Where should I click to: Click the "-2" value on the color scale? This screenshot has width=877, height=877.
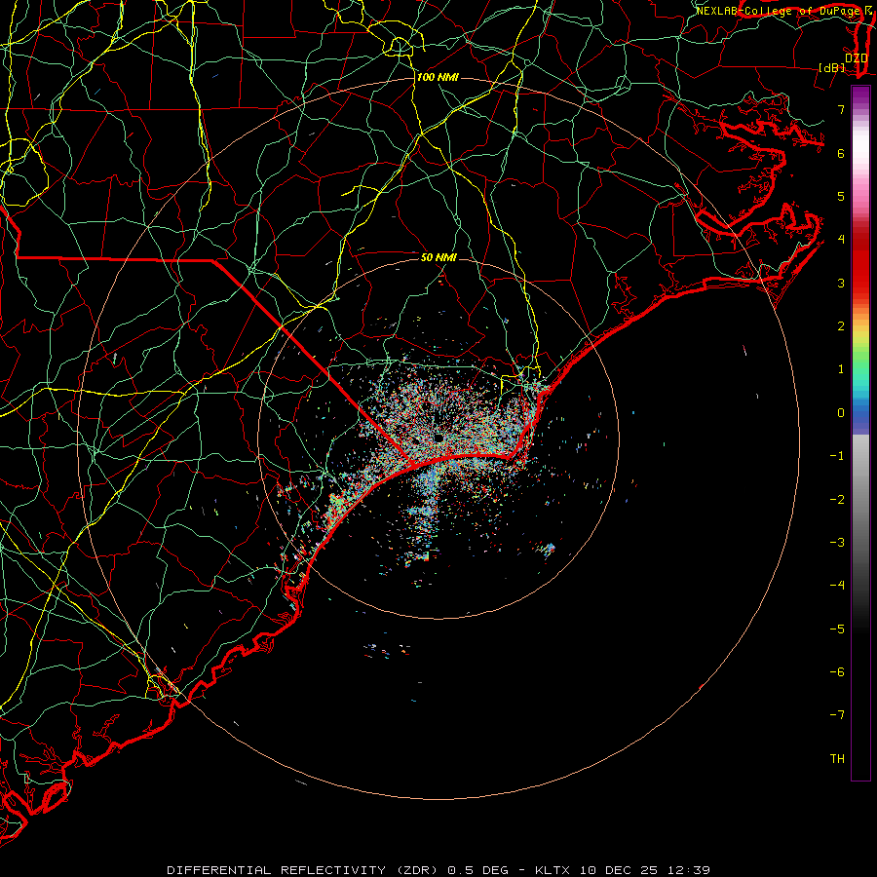click(x=837, y=500)
